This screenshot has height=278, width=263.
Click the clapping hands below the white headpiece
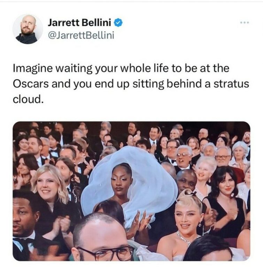pyautogui.click(x=141, y=222)
